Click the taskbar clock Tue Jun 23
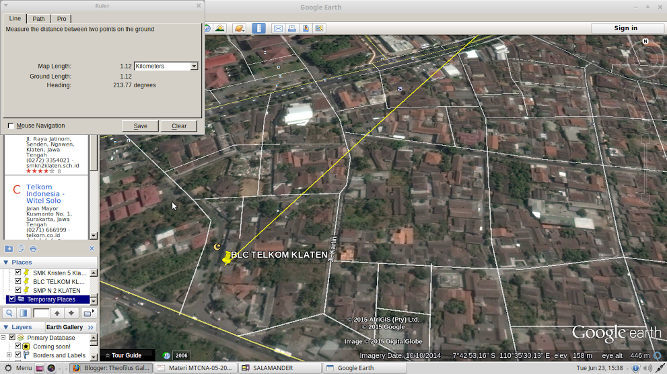The width and height of the screenshot is (667, 374). click(x=600, y=368)
